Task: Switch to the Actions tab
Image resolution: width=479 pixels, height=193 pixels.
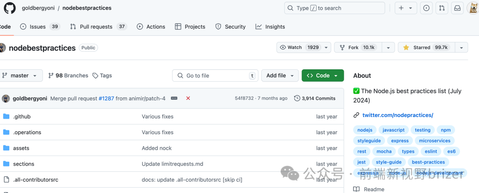Action: [x=151, y=27]
